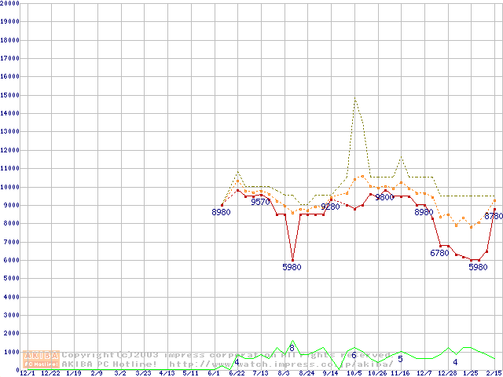503x377 pixels.
Task: Click the 9800 price label
Action: pyautogui.click(x=384, y=197)
